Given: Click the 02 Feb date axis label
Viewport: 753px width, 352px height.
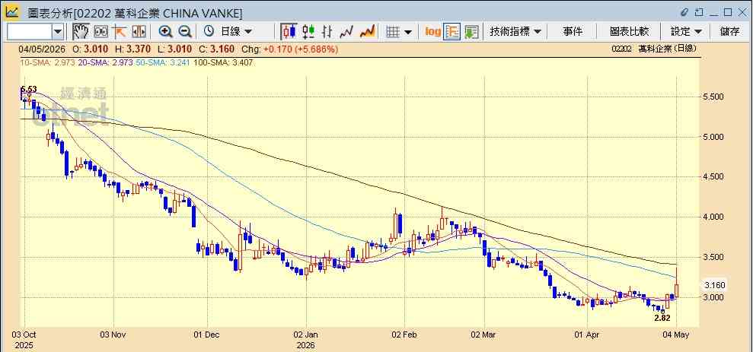Looking at the screenshot, I should [404, 335].
